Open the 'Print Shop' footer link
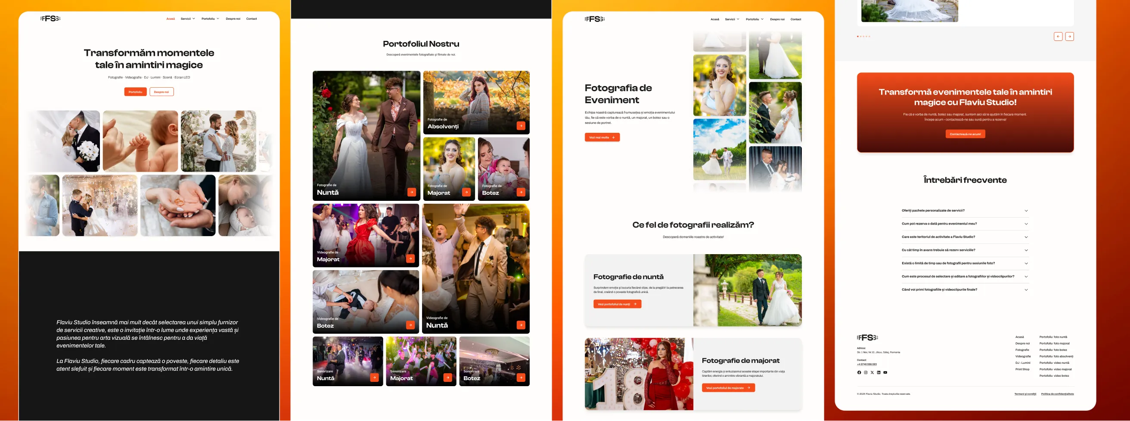 (1022, 369)
